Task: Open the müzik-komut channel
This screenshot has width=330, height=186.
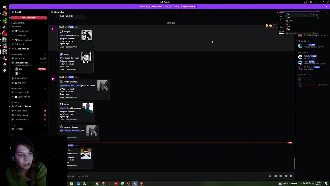Action: tap(28, 106)
